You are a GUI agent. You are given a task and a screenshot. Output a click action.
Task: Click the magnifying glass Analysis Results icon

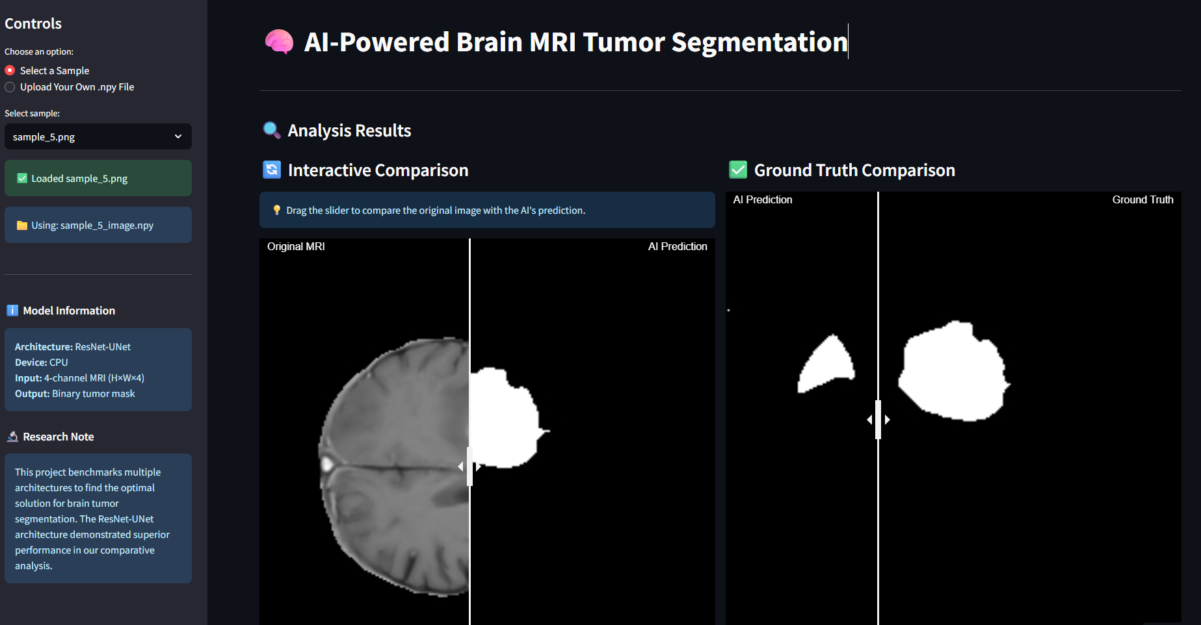[x=271, y=130]
